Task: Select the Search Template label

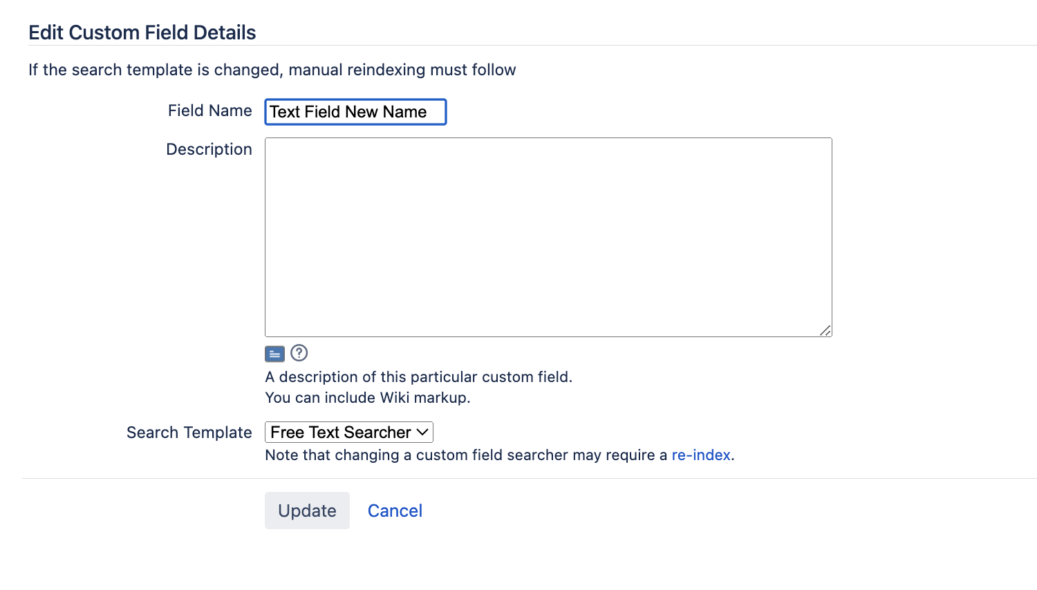Action: 189,432
